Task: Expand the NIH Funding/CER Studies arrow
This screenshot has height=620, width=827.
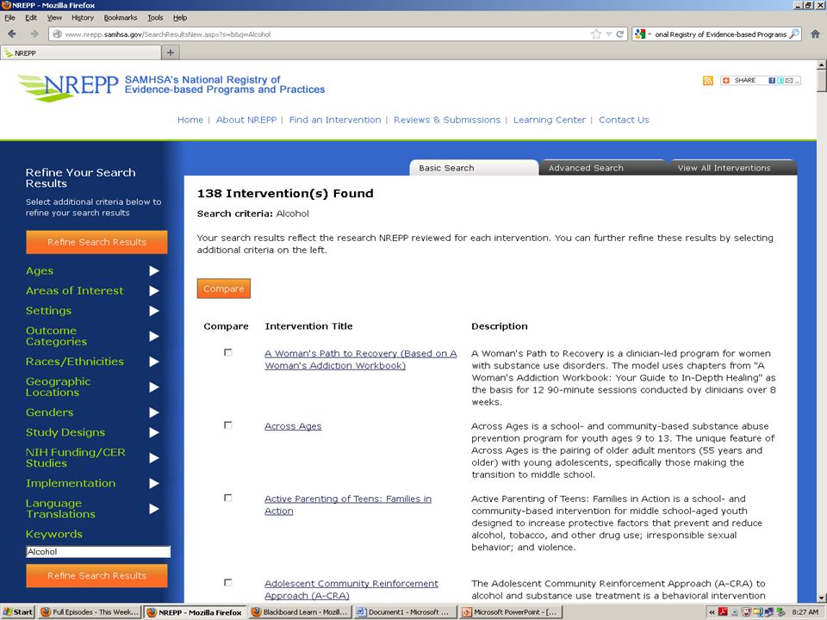Action: (x=153, y=457)
